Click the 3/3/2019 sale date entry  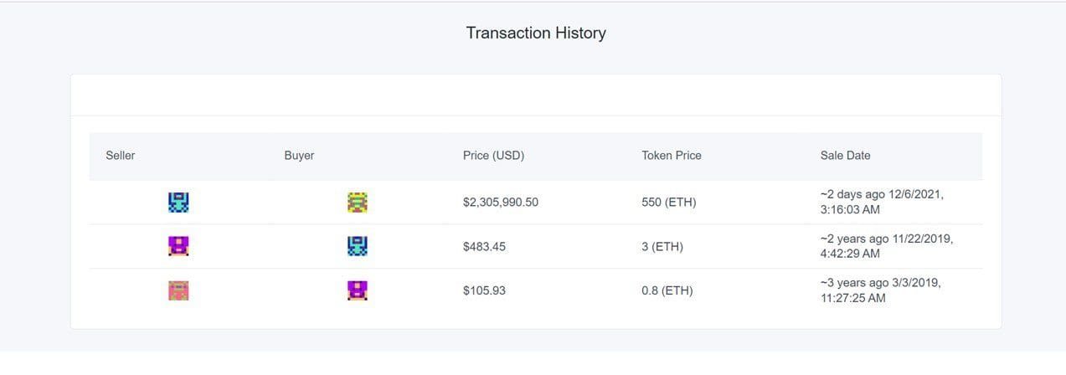click(880, 290)
